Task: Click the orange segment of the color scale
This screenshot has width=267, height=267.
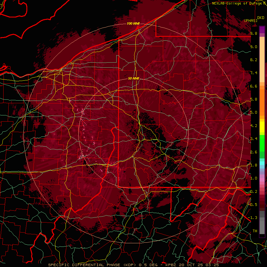Action: point(262,101)
